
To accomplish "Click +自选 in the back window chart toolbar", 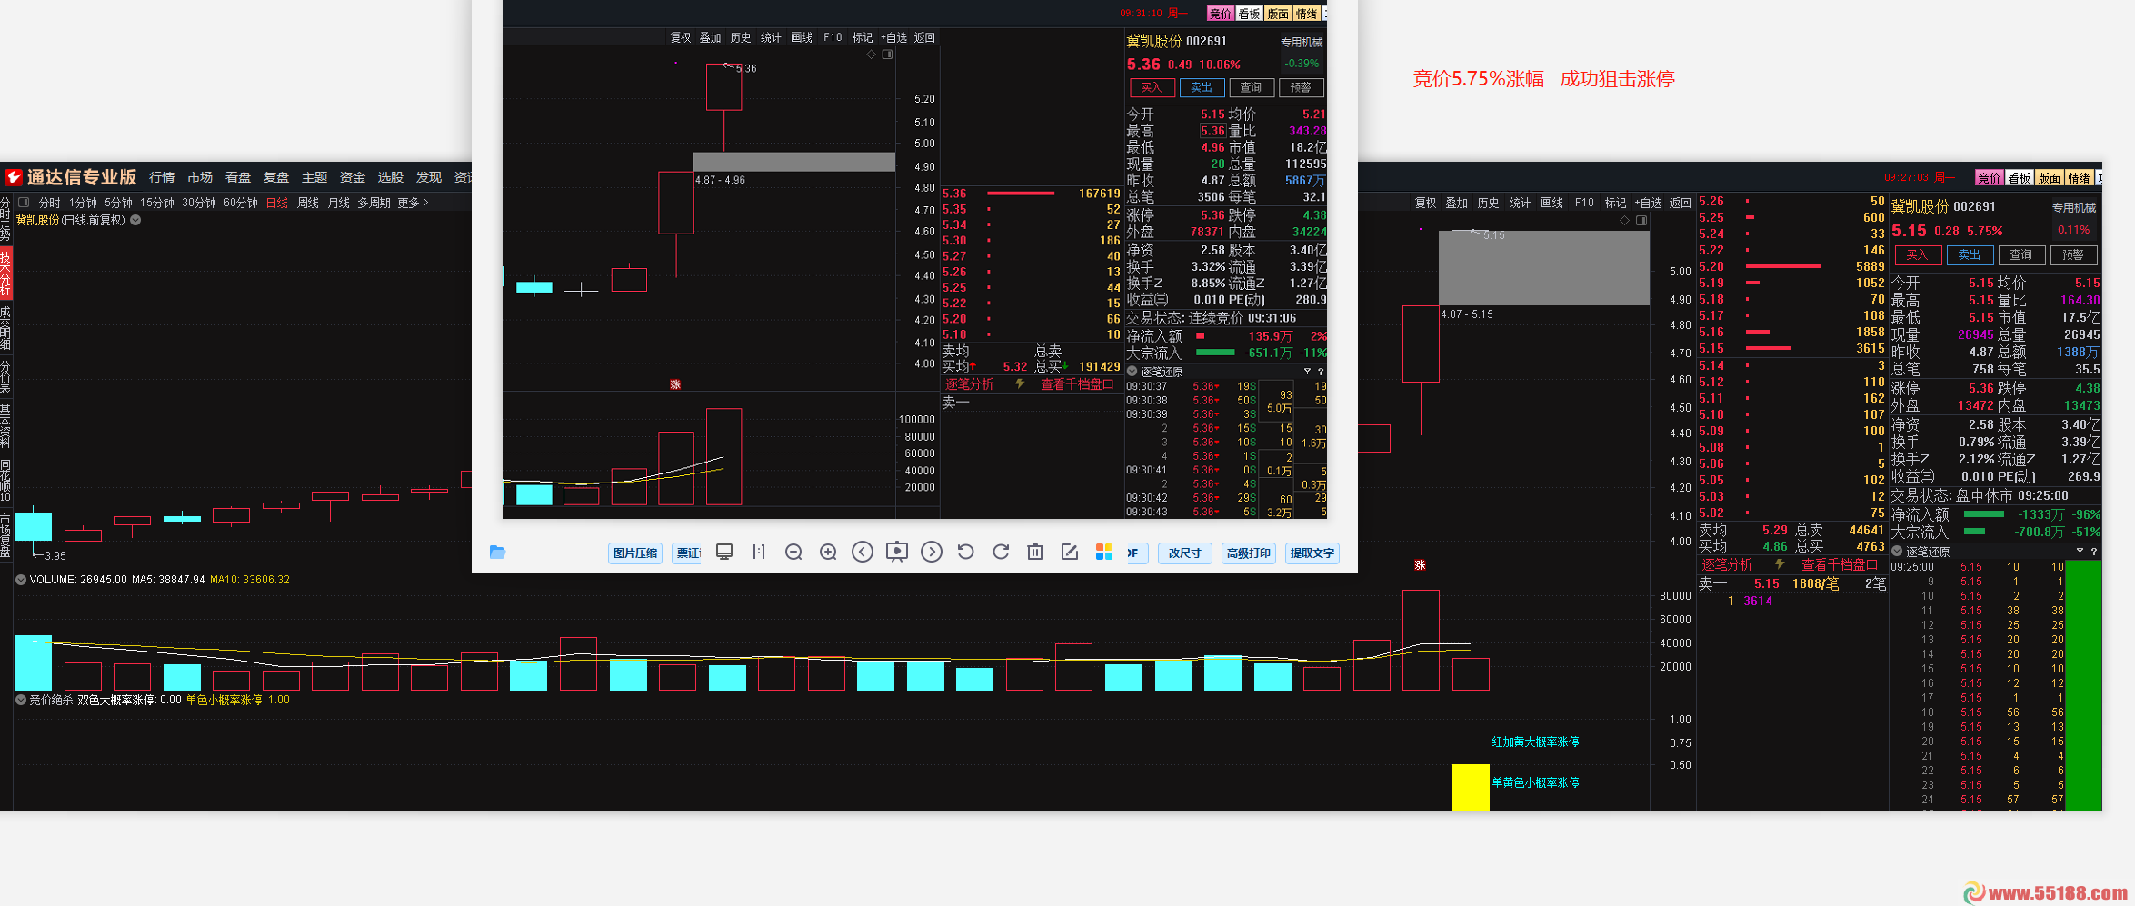I will point(1648,204).
